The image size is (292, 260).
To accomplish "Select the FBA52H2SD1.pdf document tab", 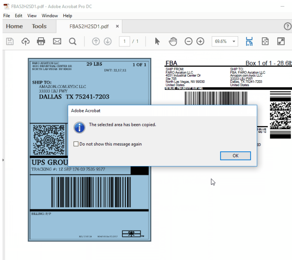I will (x=89, y=27).
